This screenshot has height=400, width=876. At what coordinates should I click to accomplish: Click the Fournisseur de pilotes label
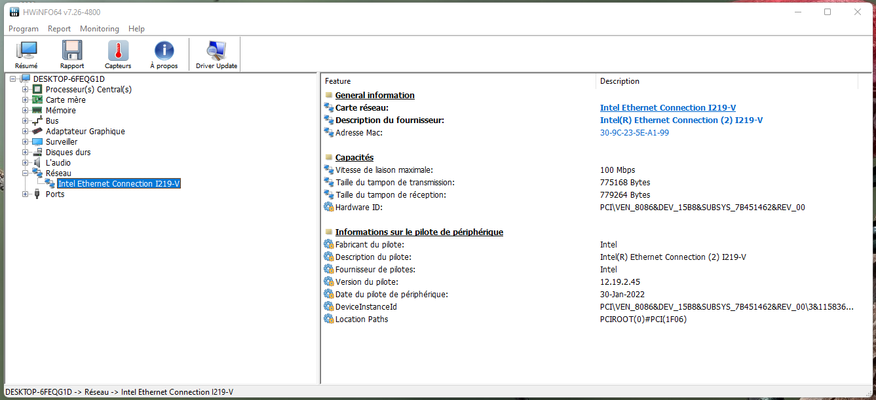(375, 269)
